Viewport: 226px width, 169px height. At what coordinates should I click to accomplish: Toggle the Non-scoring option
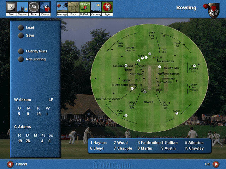pyautogui.click(x=21, y=59)
